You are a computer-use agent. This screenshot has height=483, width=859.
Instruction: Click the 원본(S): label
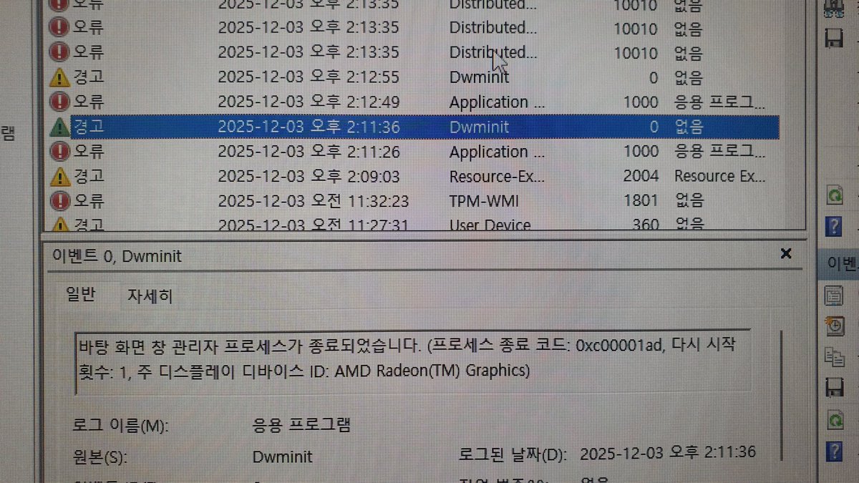(x=101, y=457)
